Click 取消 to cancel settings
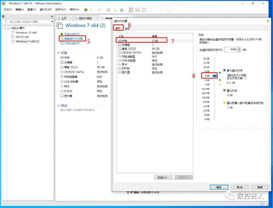273x208 pixels. pos(239,187)
